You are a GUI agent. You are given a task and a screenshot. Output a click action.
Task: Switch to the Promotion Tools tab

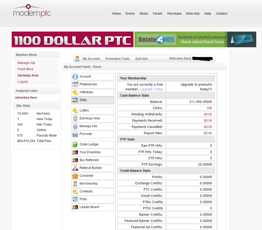[117, 59]
